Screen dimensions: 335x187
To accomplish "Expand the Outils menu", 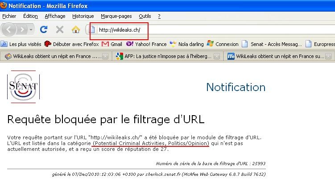I will click(x=145, y=16).
